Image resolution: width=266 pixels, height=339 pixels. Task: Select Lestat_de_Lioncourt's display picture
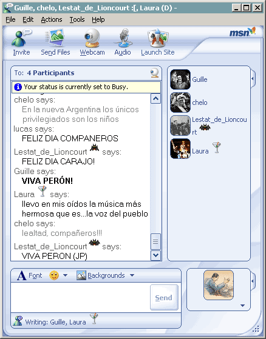[x=180, y=126]
